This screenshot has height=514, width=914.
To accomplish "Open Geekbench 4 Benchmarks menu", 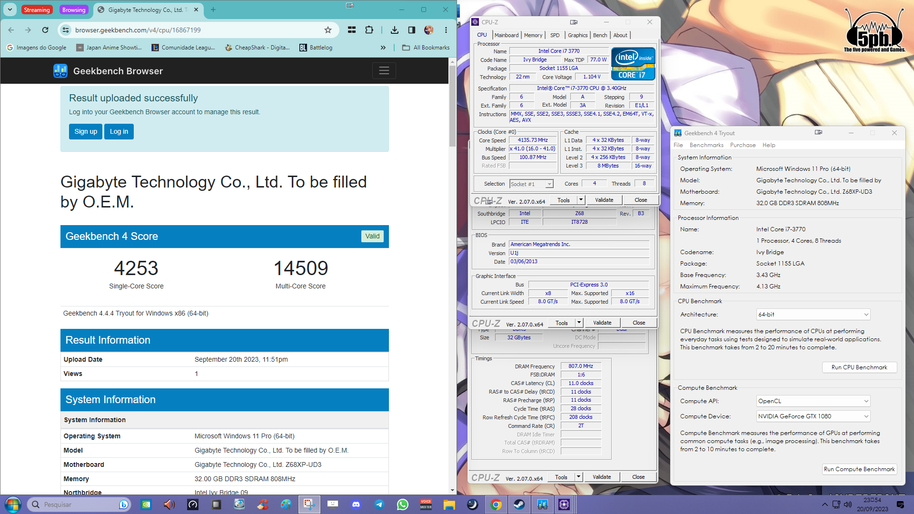I will pos(706,145).
